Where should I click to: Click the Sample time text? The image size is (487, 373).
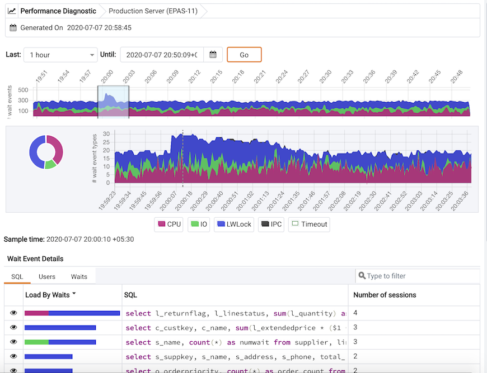tap(69, 240)
